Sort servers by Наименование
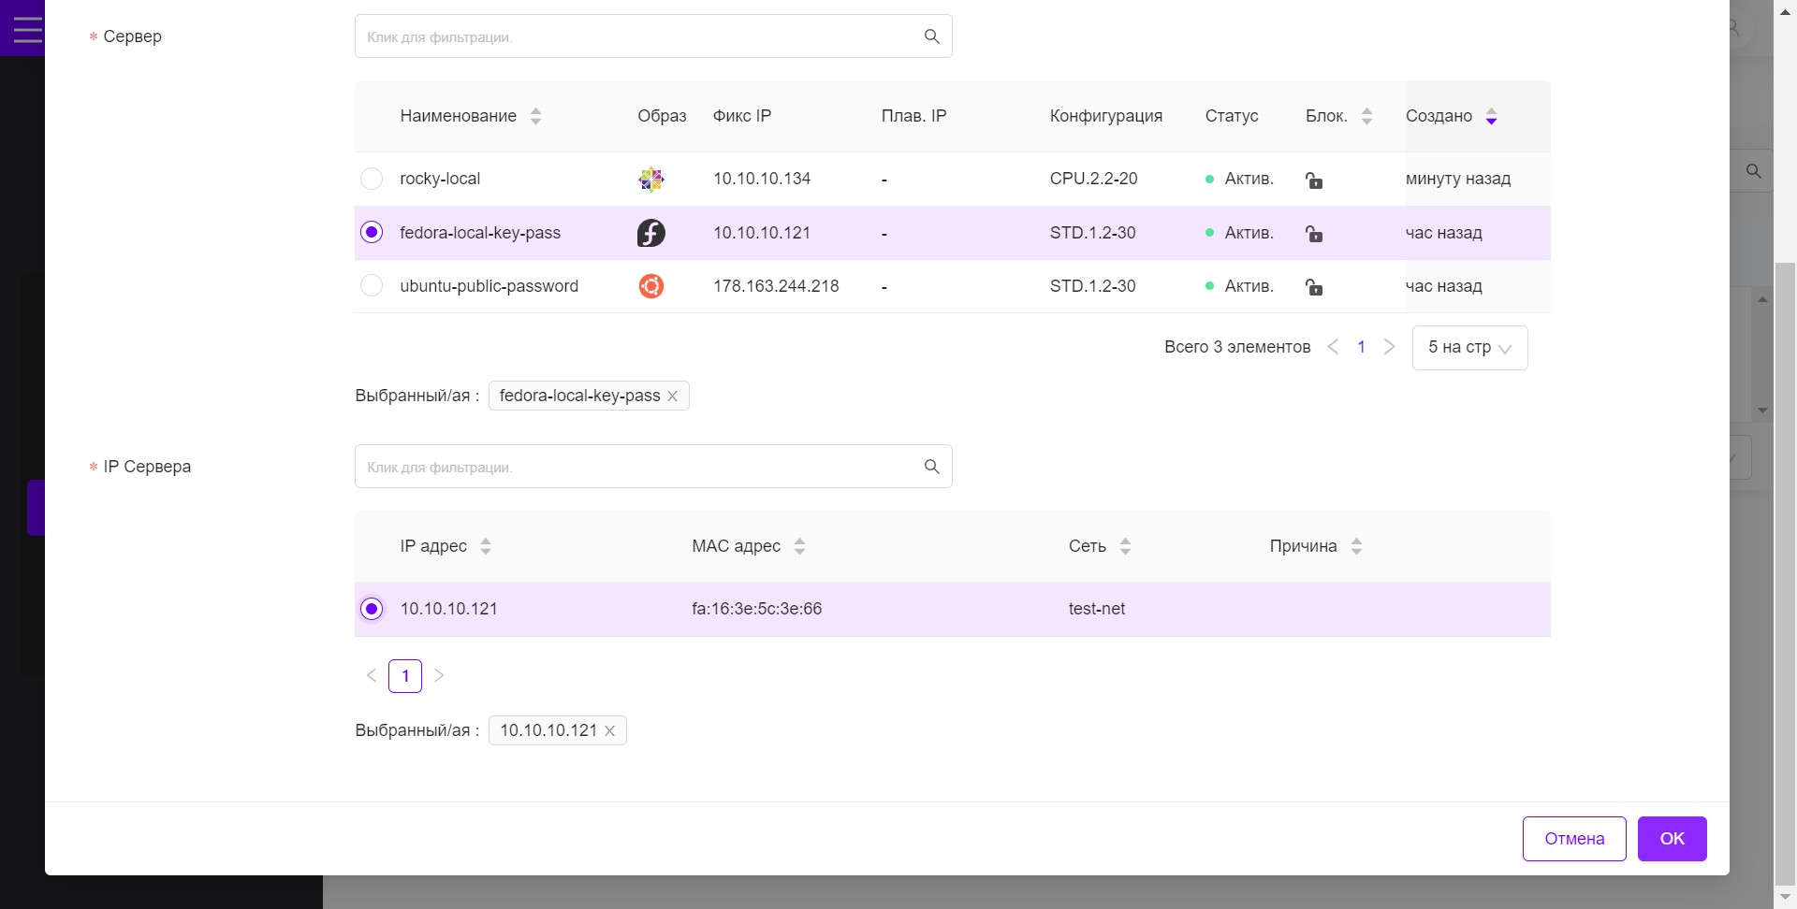Viewport: 1797px width, 909px height. coord(535,116)
